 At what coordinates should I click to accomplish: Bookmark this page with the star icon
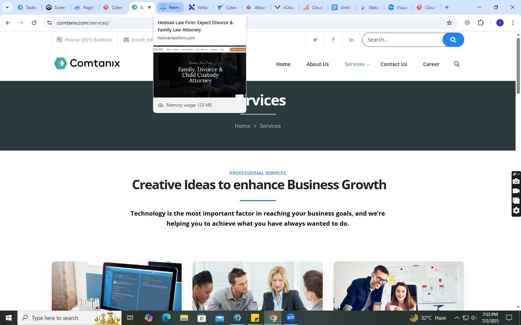coord(449,23)
